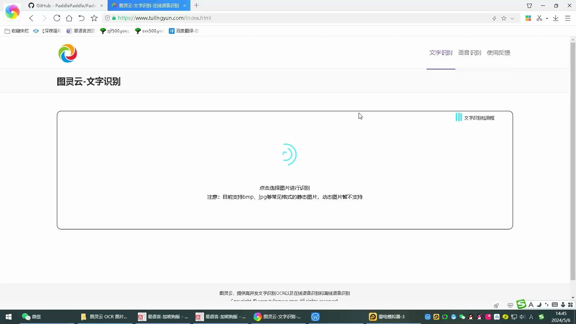Open the virtual keyboard icon in status bar

[x=555, y=305]
